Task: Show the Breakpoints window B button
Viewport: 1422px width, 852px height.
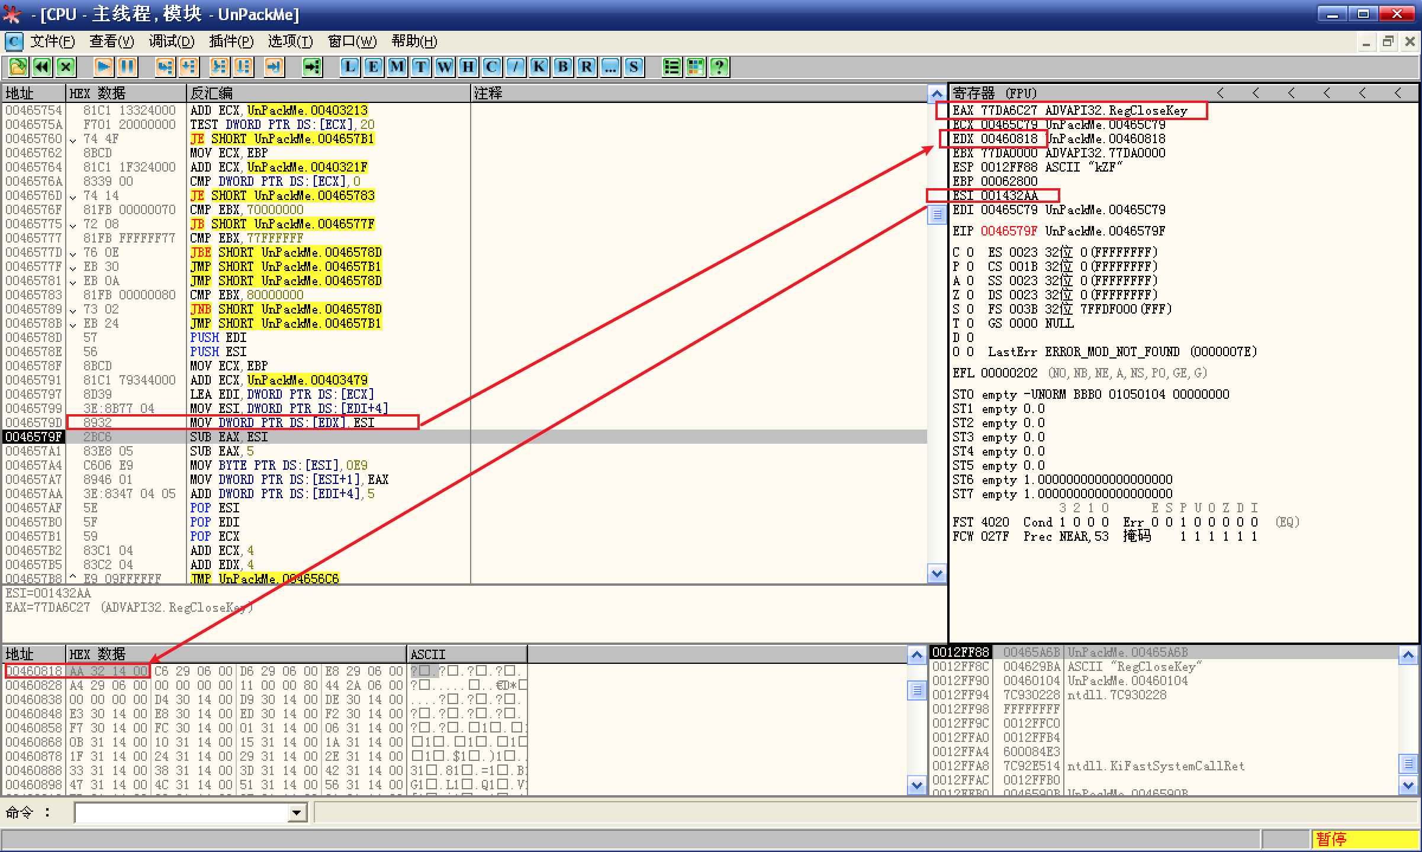Action: (x=562, y=66)
